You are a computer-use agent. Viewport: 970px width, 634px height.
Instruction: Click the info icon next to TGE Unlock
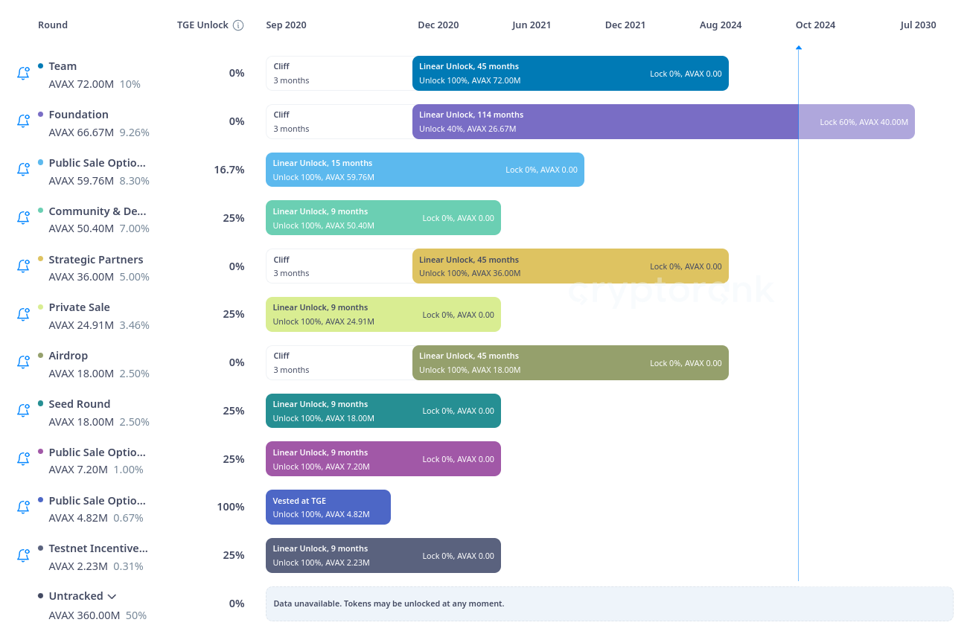click(238, 25)
